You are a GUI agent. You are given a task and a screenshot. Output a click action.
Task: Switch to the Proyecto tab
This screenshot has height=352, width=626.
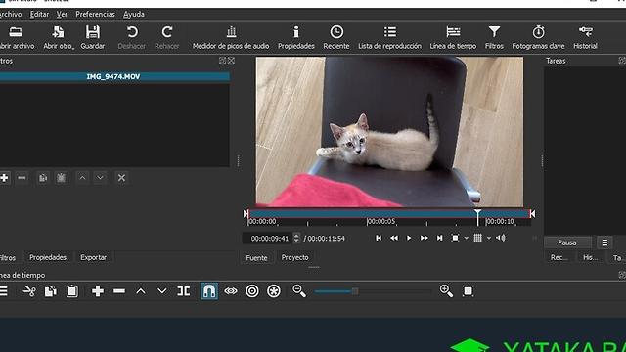tap(294, 257)
